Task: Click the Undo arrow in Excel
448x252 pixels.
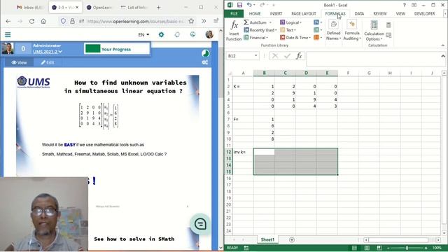Action: 249,5
